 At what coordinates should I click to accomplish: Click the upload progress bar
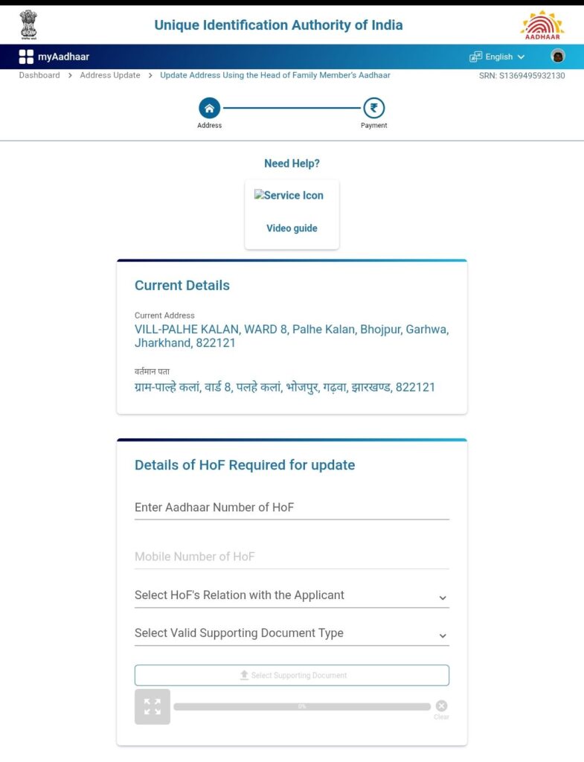pyautogui.click(x=302, y=706)
